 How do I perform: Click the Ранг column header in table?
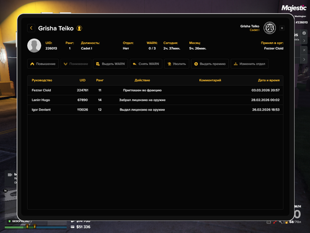point(100,80)
